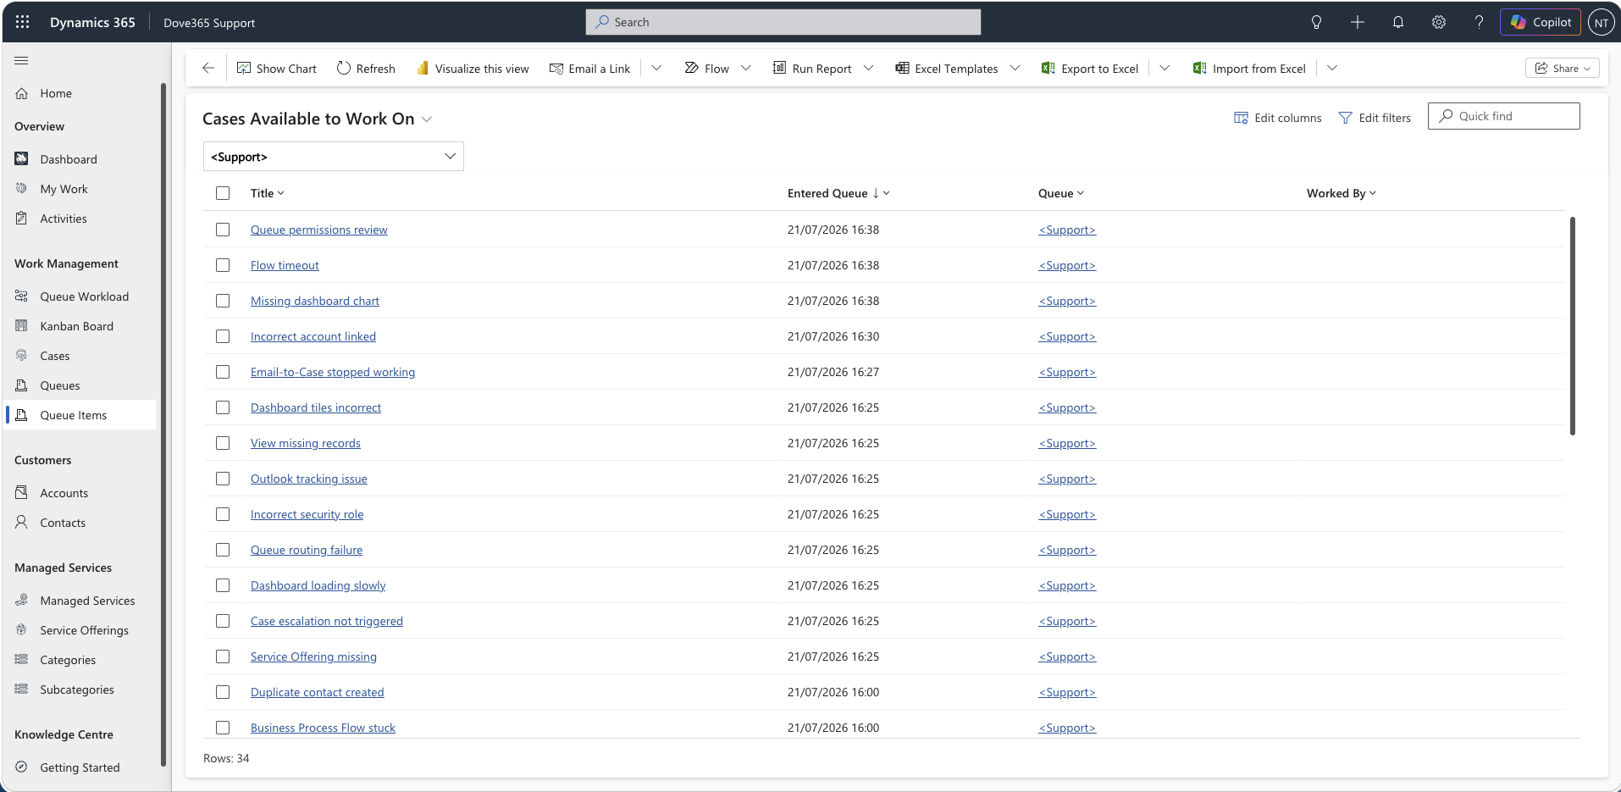Click the case list vertical scrollbar
The height and width of the screenshot is (792, 1621).
pyautogui.click(x=1572, y=326)
